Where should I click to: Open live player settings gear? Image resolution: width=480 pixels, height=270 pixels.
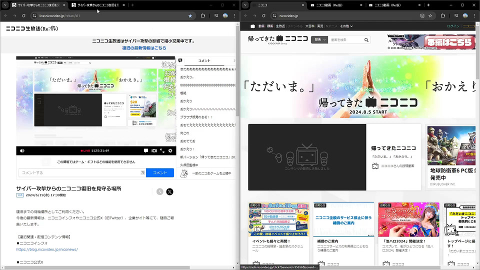click(x=170, y=150)
